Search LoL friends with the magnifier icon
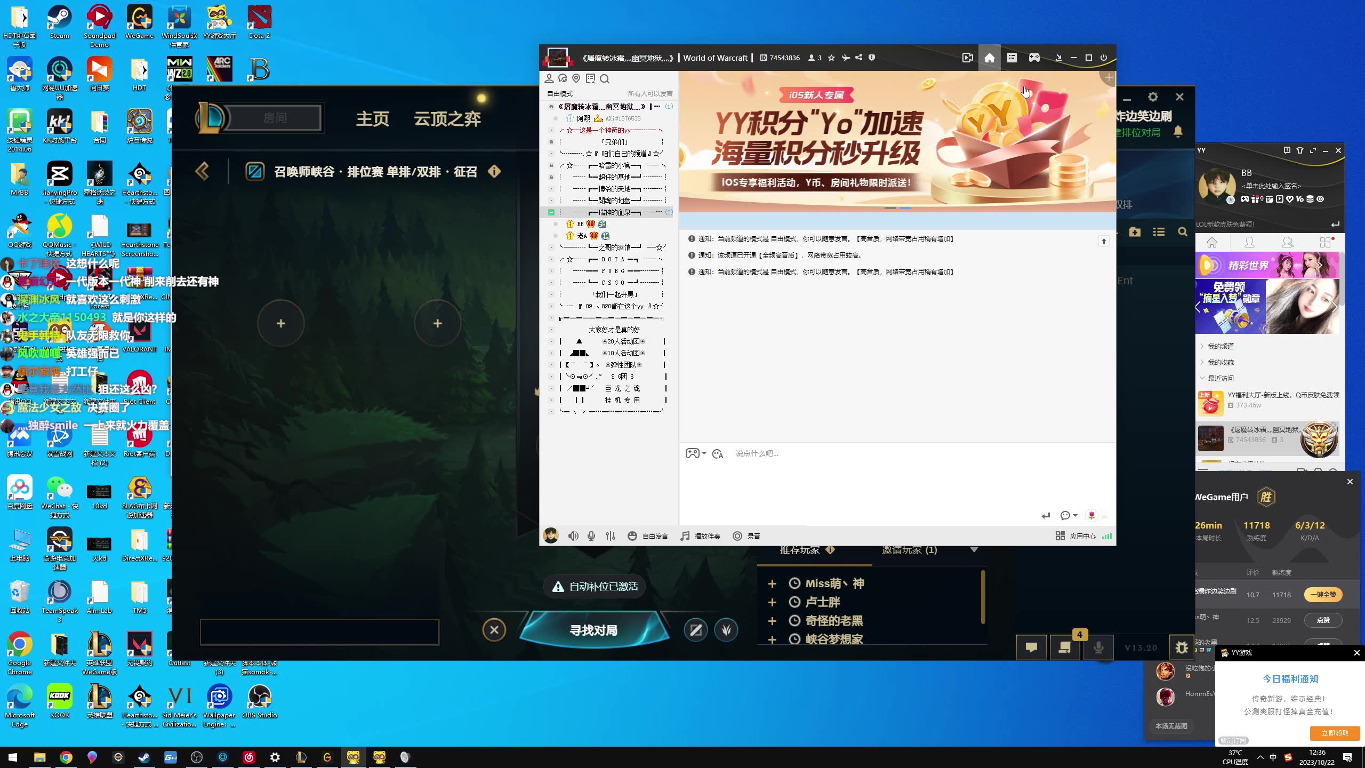 [x=1183, y=232]
